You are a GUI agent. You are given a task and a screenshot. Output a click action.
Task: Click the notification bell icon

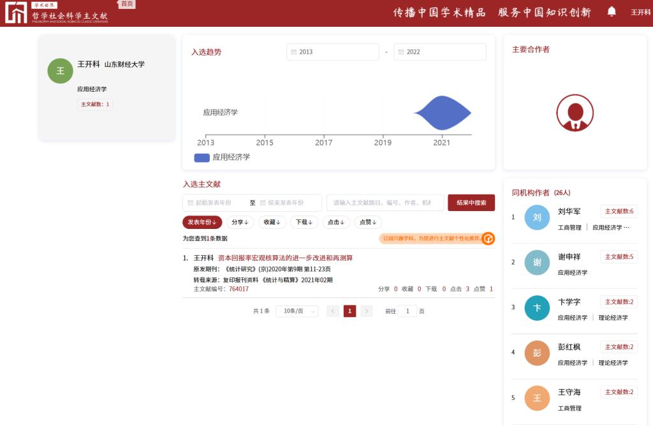(x=612, y=11)
